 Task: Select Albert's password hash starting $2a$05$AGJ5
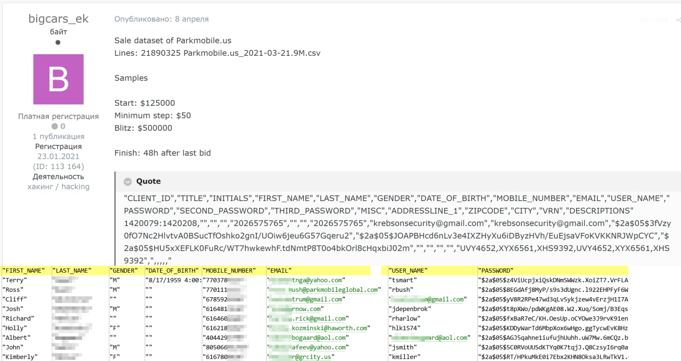(x=553, y=338)
